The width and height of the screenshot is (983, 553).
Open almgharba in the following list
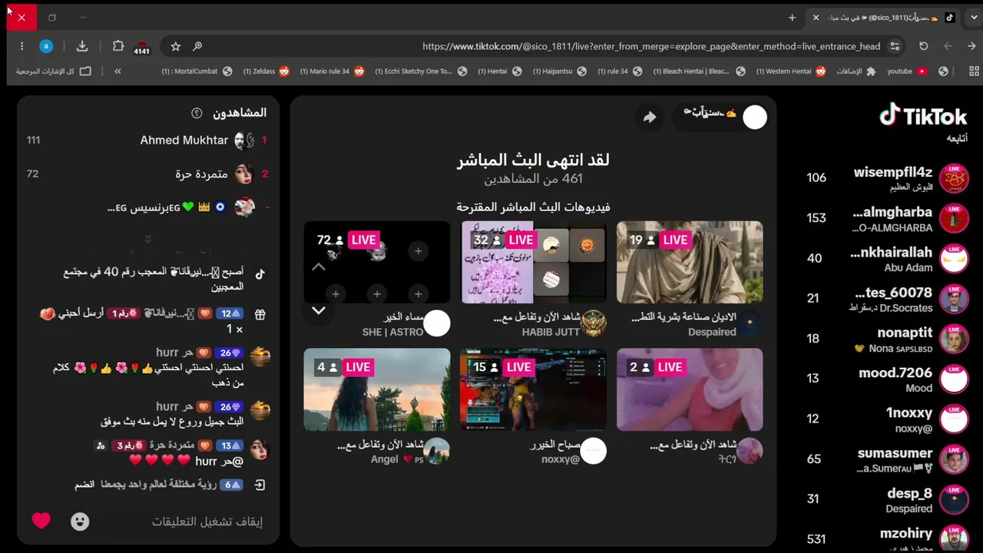(888, 218)
